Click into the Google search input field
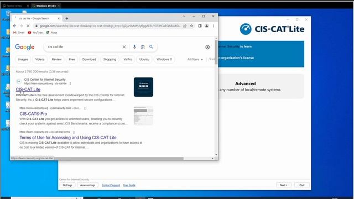The height and width of the screenshot is (199, 354). (84, 47)
